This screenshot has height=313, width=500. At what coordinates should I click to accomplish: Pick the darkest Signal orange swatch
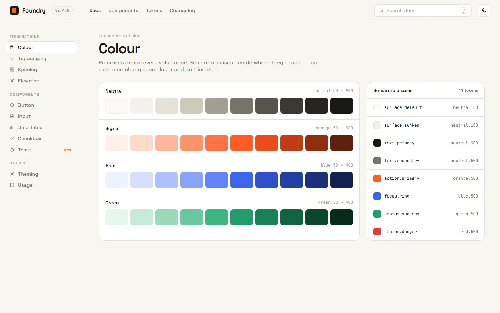(342, 143)
